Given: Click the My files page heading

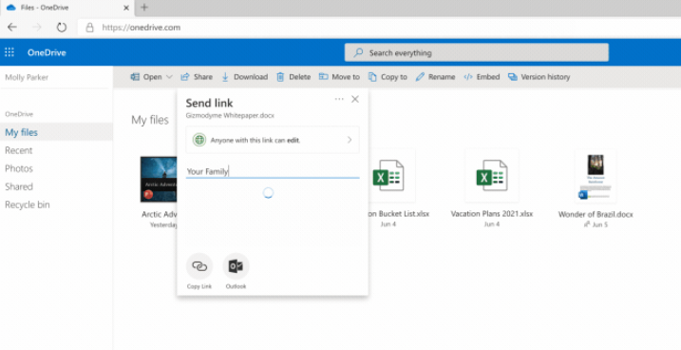Looking at the screenshot, I should 150,120.
